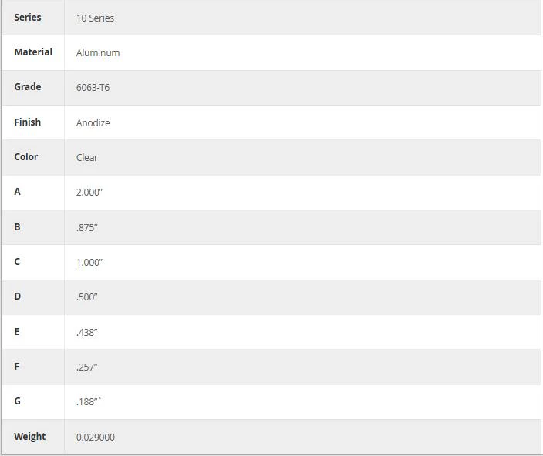Click the Weight label
Viewport: 543px width, 456px height.
click(30, 436)
